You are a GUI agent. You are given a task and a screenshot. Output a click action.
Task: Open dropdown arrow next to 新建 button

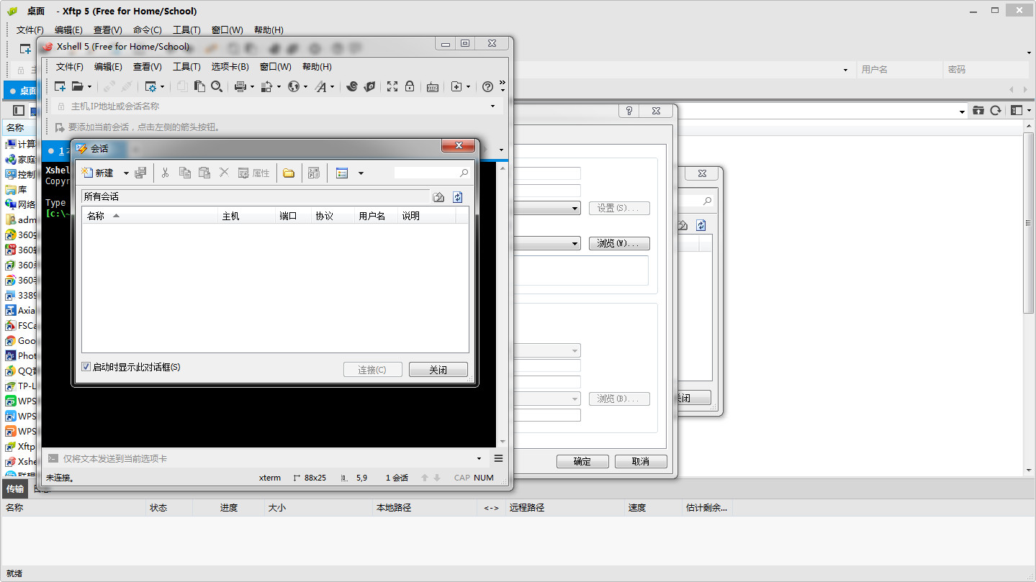pyautogui.click(x=126, y=173)
